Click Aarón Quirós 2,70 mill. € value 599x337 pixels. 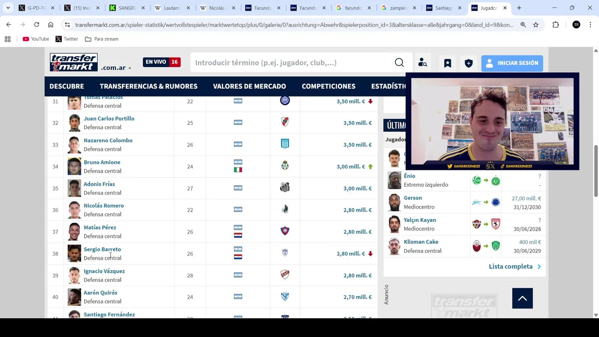tap(358, 297)
